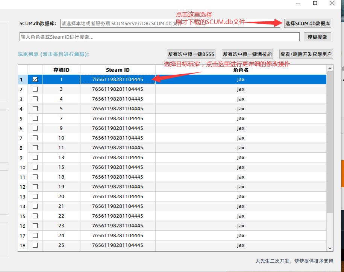Uncheck the checkbox on row 1

click(35, 79)
